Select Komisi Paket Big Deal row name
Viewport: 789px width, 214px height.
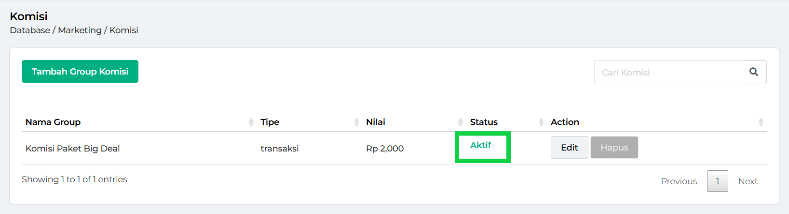click(72, 149)
